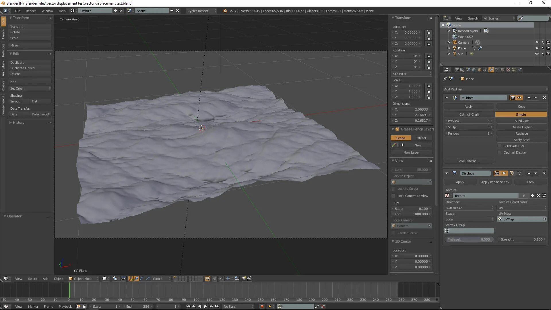Hide the Sun object in outliner

(537, 54)
